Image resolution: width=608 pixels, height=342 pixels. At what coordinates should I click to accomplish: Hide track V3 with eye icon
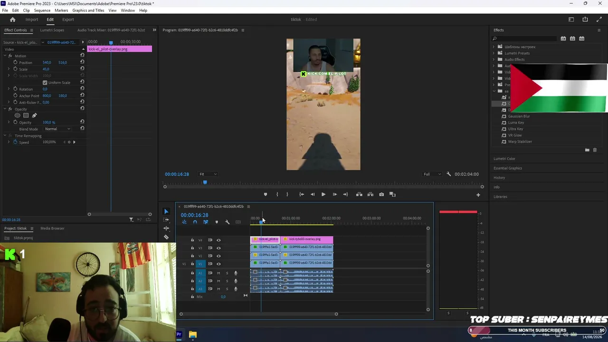218,248
